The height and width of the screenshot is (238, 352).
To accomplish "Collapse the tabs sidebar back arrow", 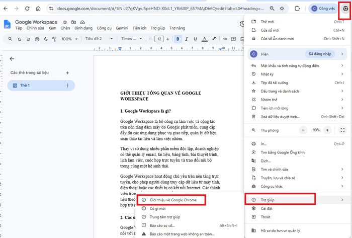I will coord(12,59).
